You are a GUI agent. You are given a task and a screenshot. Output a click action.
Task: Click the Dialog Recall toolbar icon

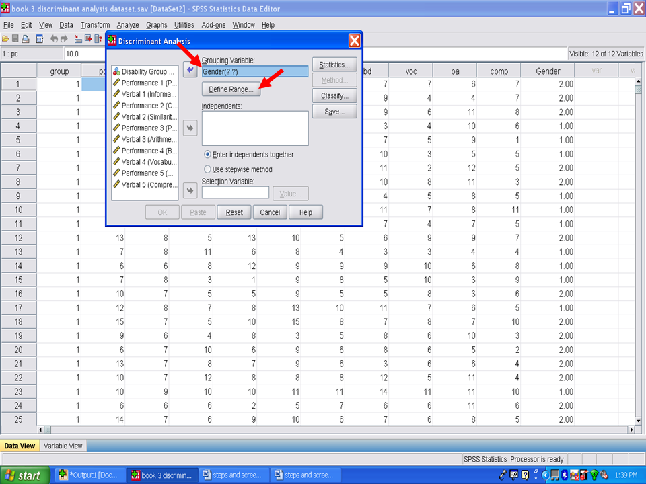[x=40, y=39]
